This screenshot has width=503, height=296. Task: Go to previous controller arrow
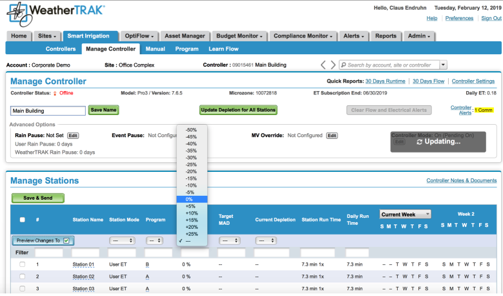323,65
